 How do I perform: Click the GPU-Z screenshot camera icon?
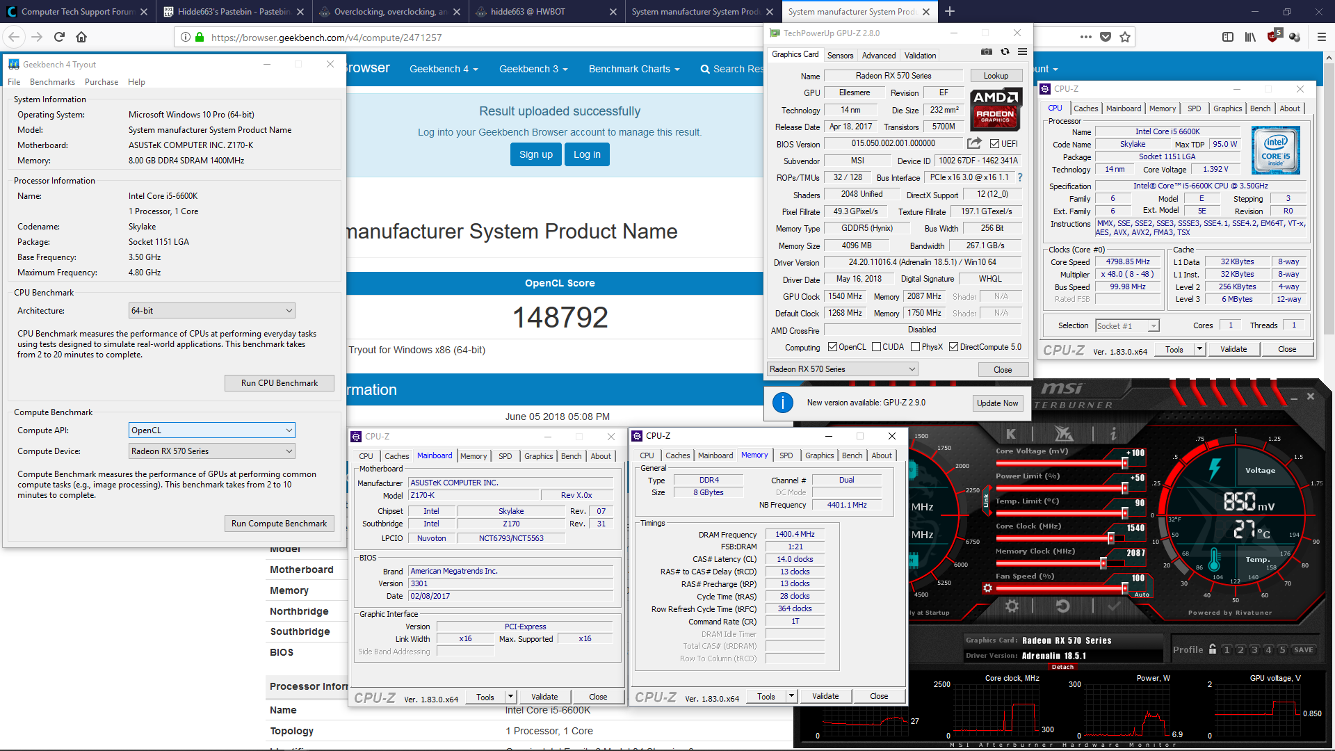point(986,51)
